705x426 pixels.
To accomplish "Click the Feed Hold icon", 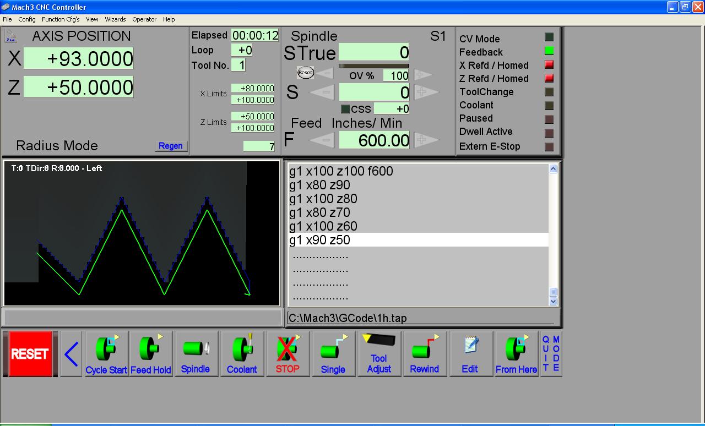I will [x=150, y=354].
